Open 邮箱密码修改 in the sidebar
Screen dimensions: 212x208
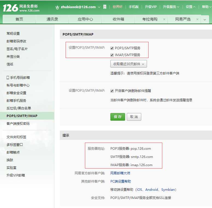pos(16,41)
